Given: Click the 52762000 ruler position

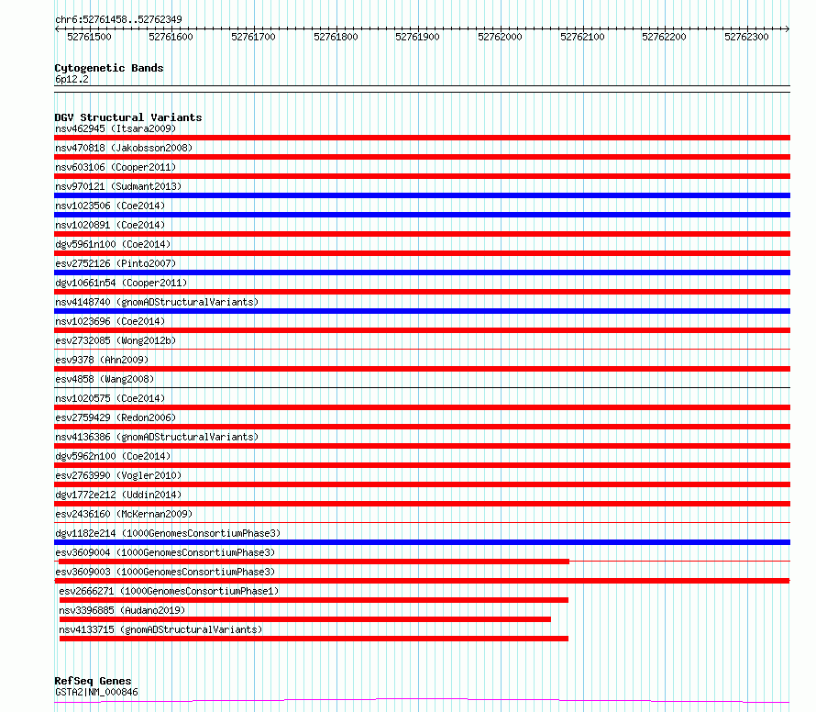Looking at the screenshot, I should tap(500, 37).
